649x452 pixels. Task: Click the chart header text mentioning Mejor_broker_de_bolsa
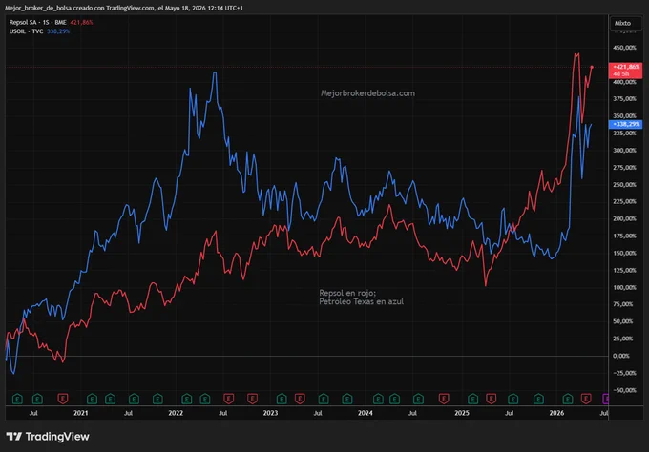click(x=124, y=8)
